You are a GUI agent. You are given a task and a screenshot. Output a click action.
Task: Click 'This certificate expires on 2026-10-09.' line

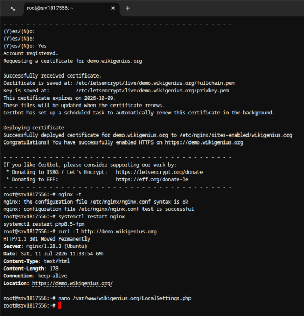pos(60,98)
